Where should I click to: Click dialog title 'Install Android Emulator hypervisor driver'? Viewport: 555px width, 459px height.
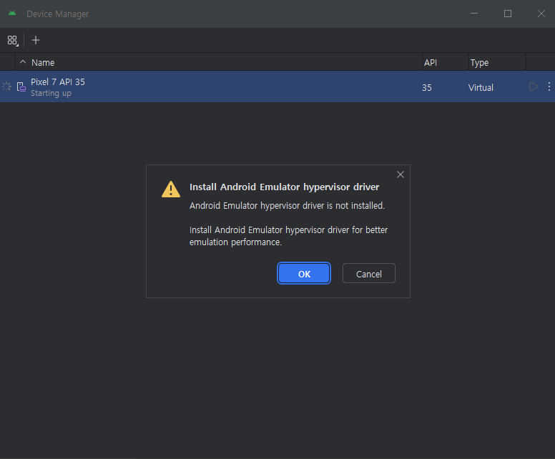click(284, 187)
